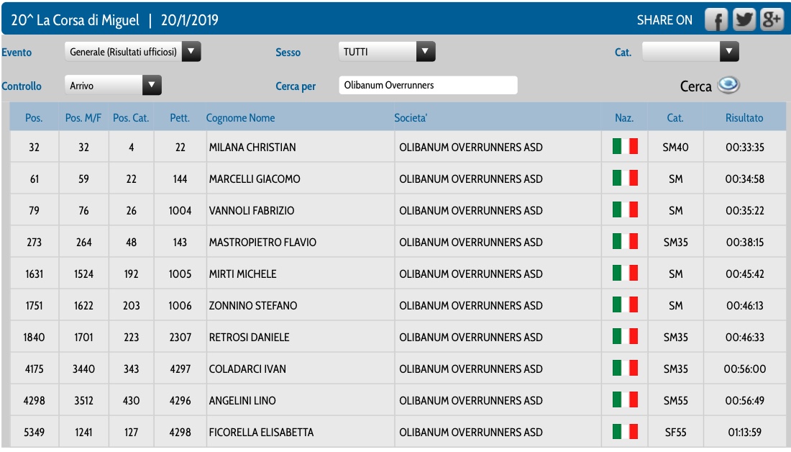Click Italian flag in FICORELLA ELISABETTA row

click(x=625, y=431)
